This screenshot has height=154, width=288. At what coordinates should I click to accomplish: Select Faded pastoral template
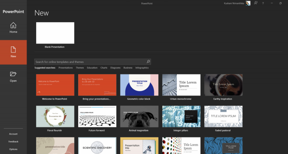(223, 117)
